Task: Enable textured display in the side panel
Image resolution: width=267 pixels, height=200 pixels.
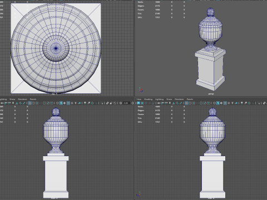Action: (x=229, y=103)
